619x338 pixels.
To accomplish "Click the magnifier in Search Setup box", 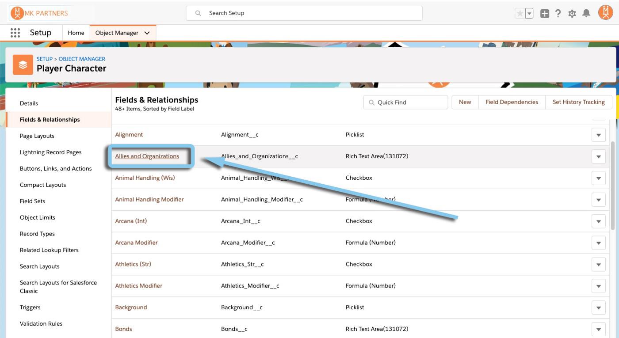I will click(198, 13).
